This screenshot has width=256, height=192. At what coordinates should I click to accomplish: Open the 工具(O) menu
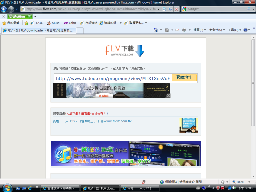point(234,30)
